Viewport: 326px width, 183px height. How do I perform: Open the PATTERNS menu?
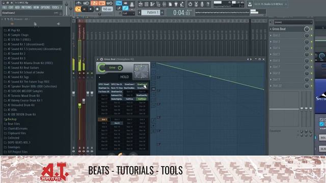tap(26, 8)
